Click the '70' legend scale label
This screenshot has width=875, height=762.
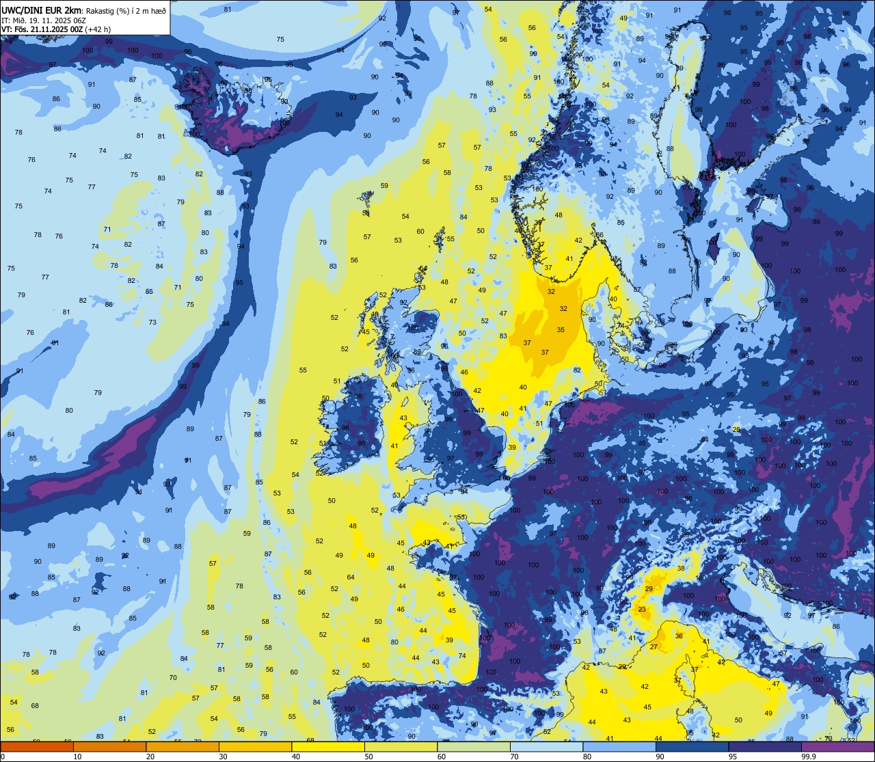click(x=514, y=757)
